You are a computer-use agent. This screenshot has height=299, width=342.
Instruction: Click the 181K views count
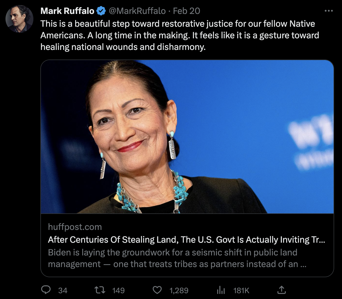(x=241, y=290)
